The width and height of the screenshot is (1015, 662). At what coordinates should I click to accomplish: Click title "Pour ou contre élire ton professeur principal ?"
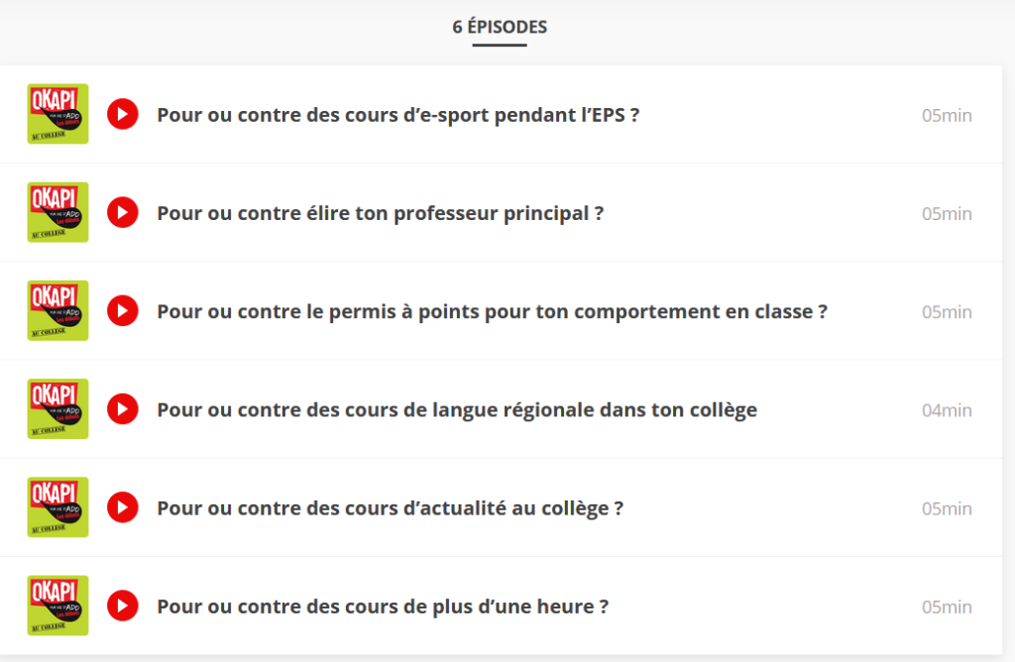click(x=380, y=213)
